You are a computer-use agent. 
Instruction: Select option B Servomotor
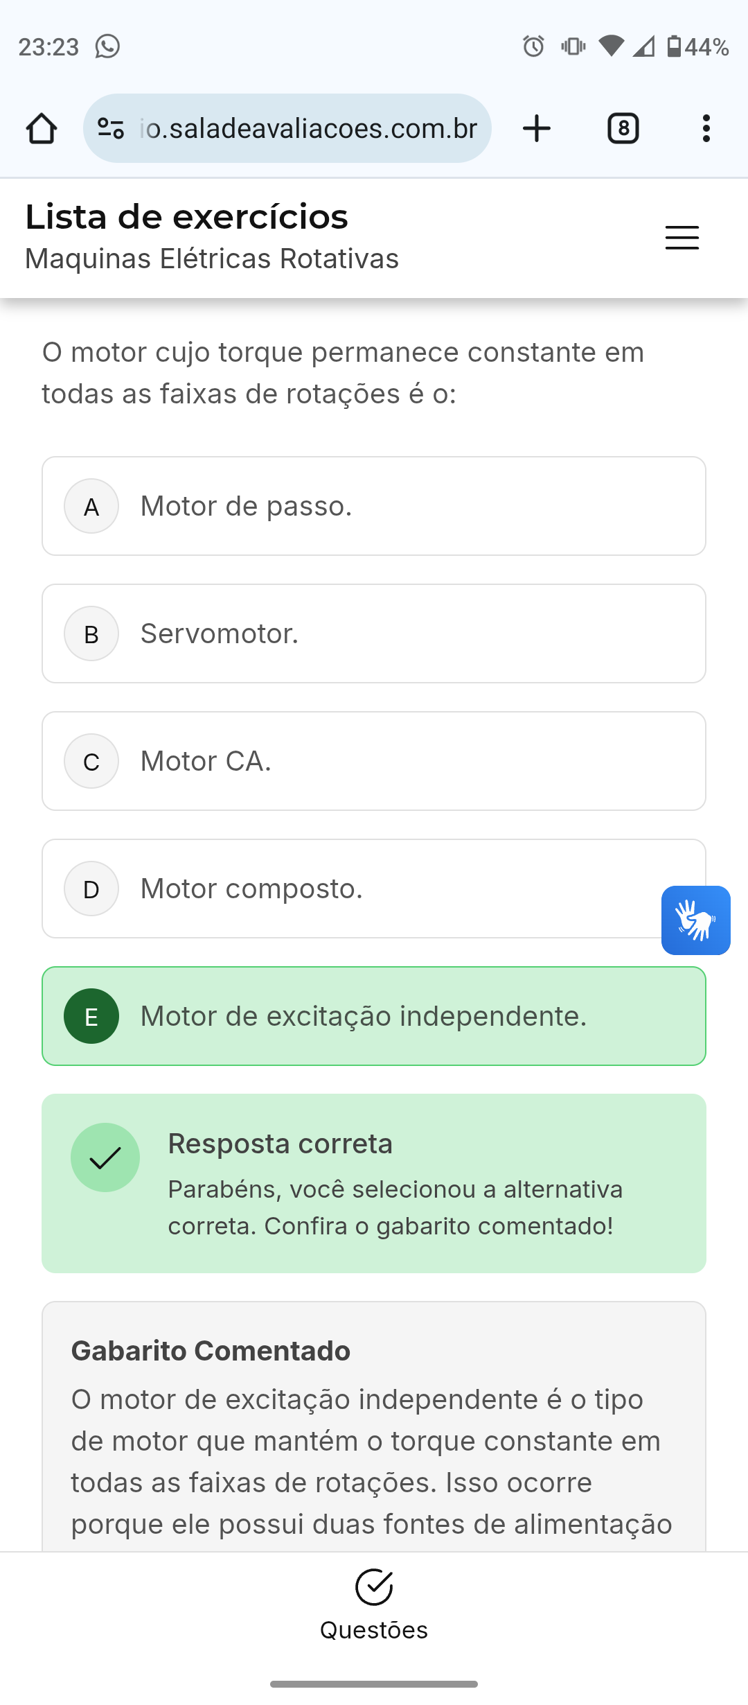pos(374,633)
